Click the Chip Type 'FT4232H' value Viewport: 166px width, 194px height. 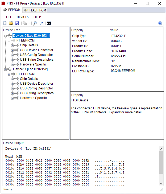[x=118, y=36]
